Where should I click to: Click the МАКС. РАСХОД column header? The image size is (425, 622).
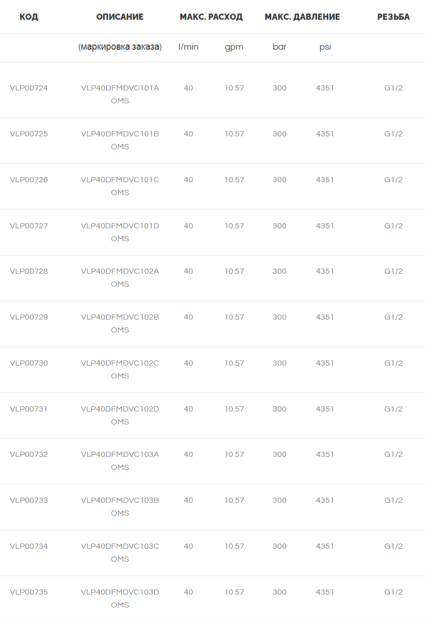[x=211, y=17]
